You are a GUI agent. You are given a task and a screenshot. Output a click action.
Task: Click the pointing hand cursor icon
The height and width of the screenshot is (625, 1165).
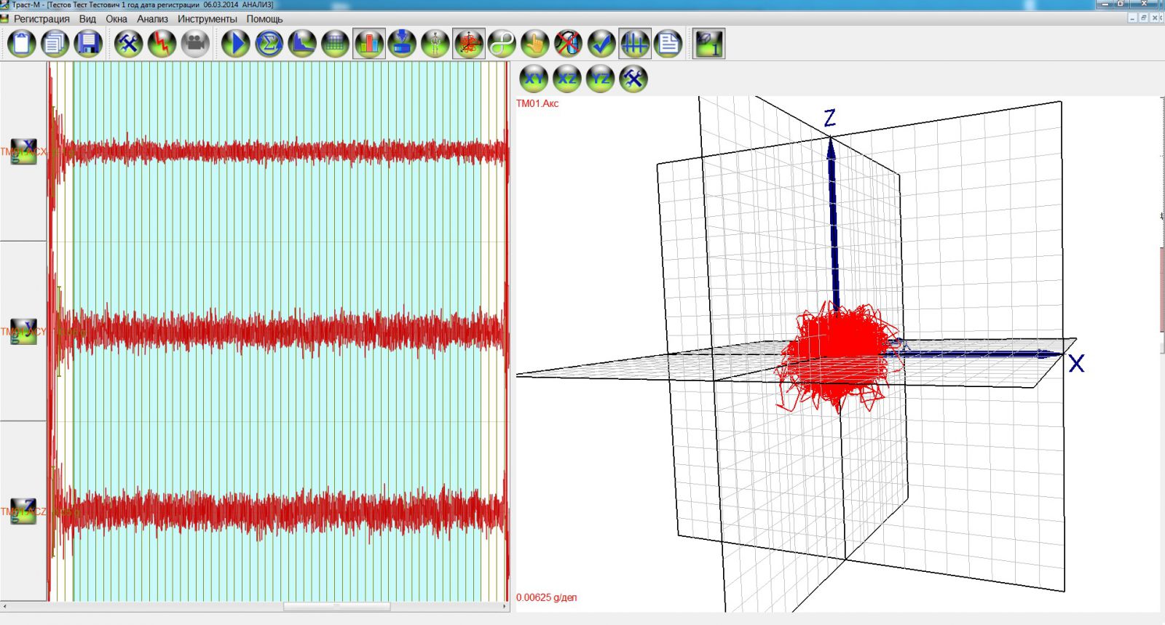pyautogui.click(x=534, y=44)
